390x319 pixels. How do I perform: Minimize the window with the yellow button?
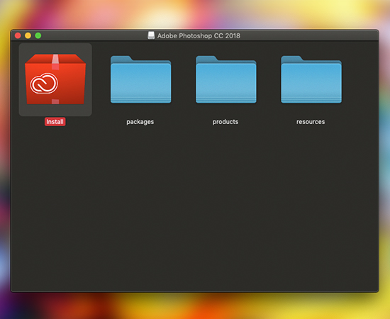click(x=28, y=35)
